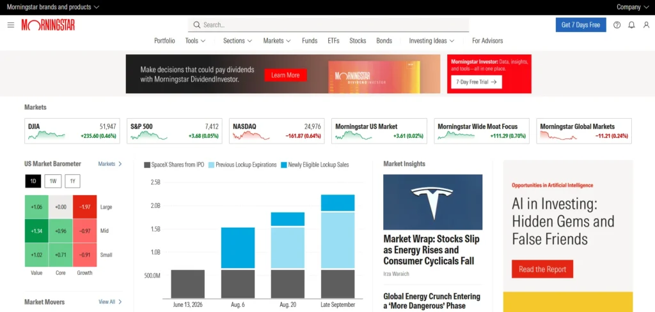Toggle Previous Lockup Expirations legend
Viewport: 655px width, 312px height.
[242, 165]
